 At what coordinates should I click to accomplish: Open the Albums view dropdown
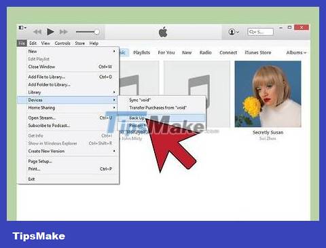click(x=296, y=52)
